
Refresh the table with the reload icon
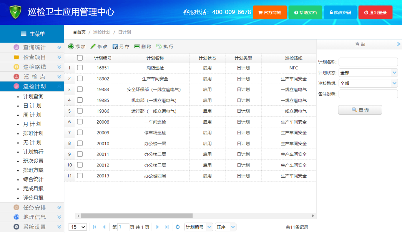click(x=177, y=227)
